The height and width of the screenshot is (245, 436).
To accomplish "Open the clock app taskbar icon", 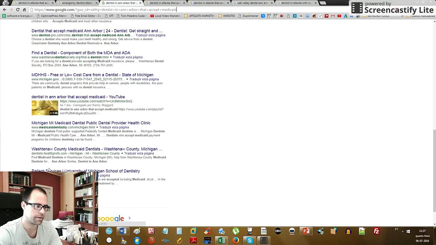I will (x=109, y=241).
